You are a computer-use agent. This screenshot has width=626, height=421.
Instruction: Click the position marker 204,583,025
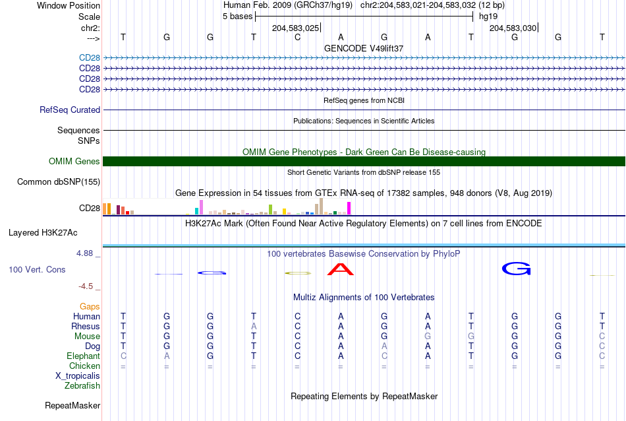(295, 28)
